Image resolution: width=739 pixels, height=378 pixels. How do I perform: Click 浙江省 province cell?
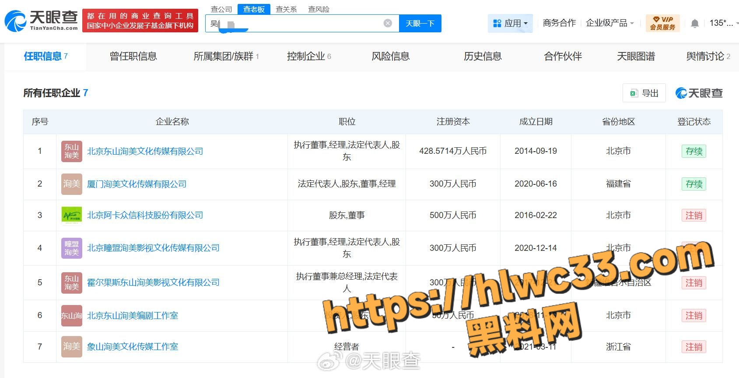[618, 347]
